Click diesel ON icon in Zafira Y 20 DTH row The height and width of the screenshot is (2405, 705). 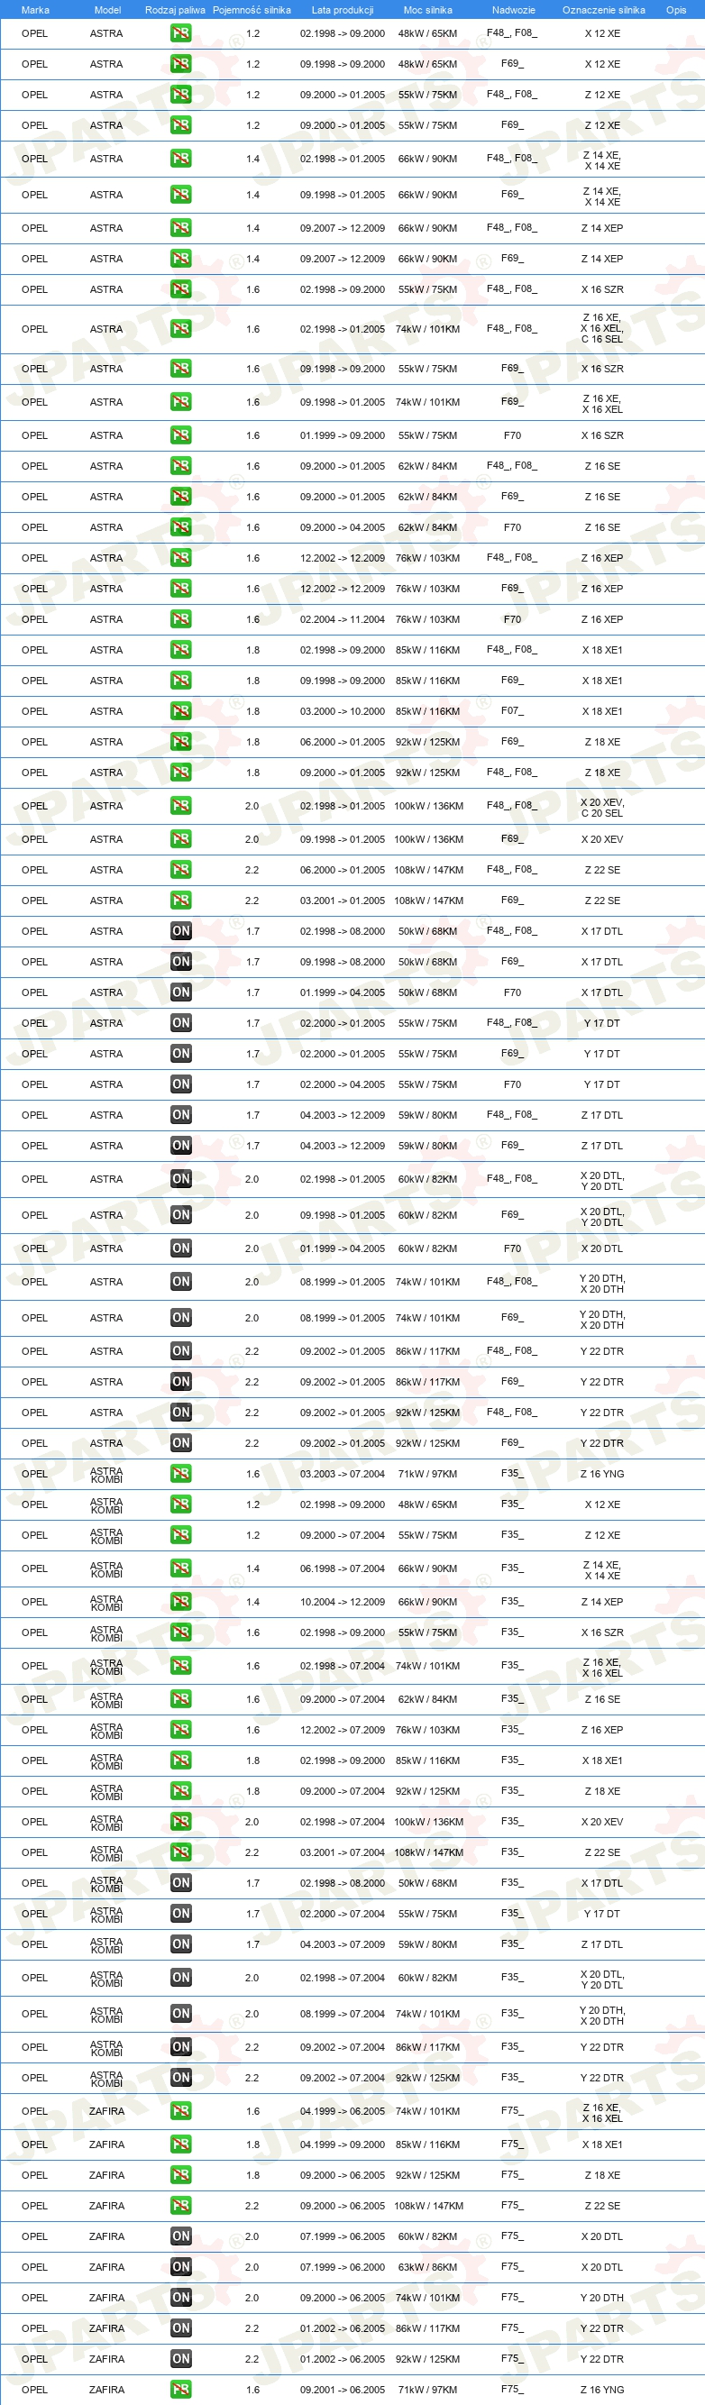point(181,2298)
